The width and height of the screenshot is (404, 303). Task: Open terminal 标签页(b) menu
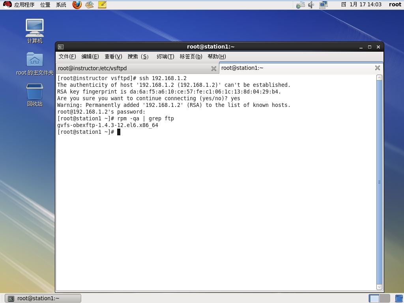(x=191, y=56)
